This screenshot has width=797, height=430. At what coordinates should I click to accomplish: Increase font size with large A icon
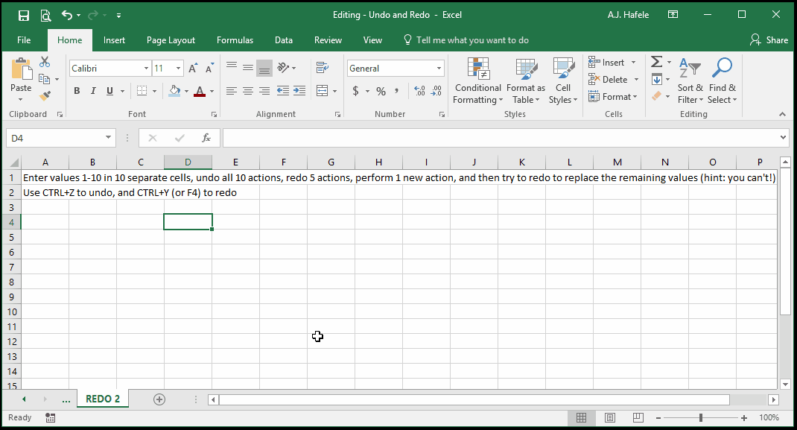[193, 68]
